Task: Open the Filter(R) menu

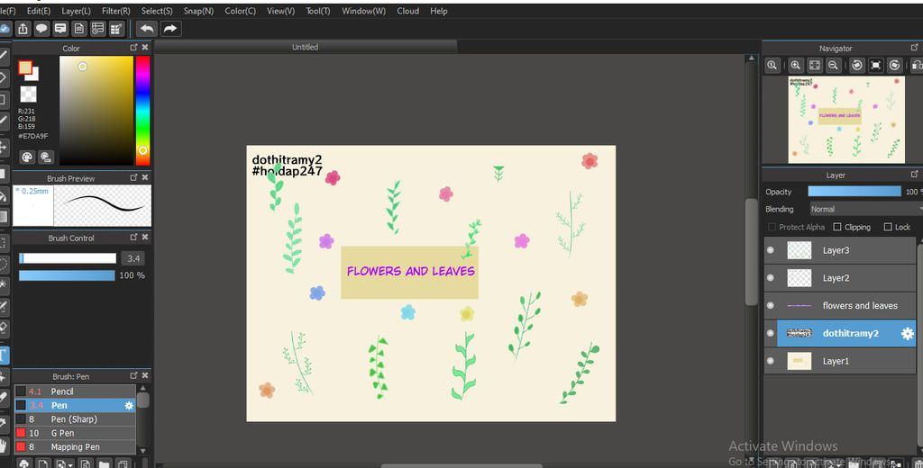Action: click(x=116, y=11)
